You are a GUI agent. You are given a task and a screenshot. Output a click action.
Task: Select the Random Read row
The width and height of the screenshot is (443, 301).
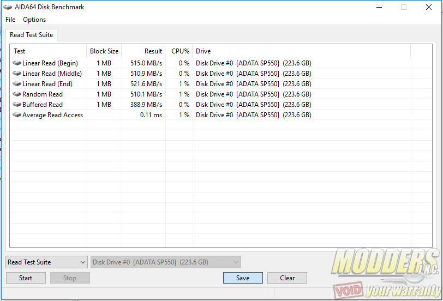221,94
